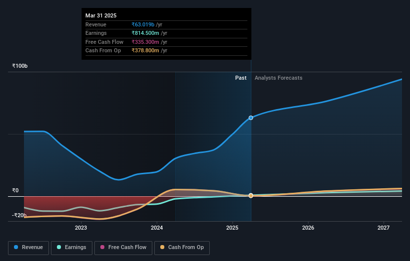Click the Revenue row label in tooltip
410x261 pixels.
(96, 24)
